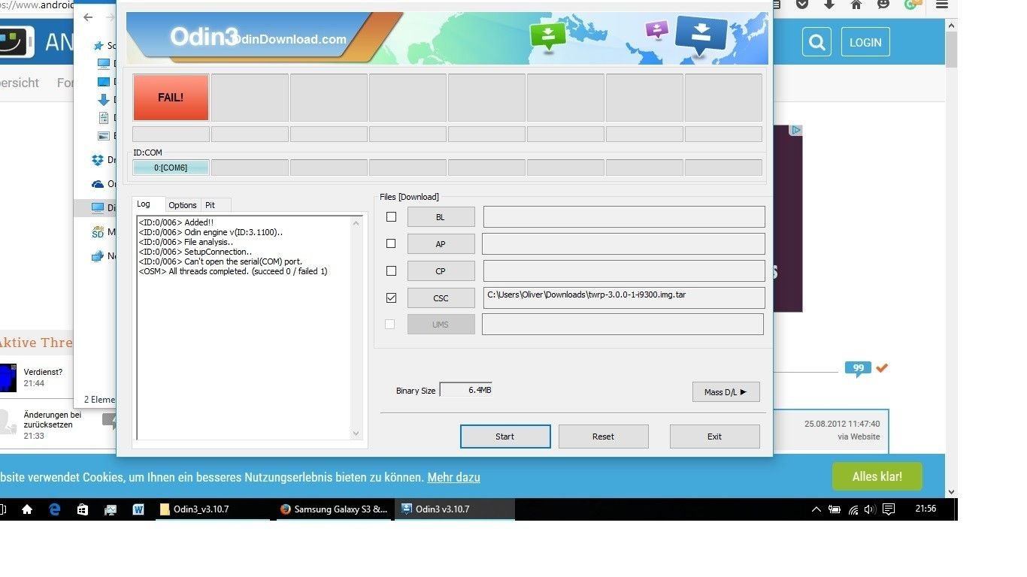Click the LOGIN button on website
Image resolution: width=1027 pixels, height=577 pixels.
pyautogui.click(x=865, y=42)
